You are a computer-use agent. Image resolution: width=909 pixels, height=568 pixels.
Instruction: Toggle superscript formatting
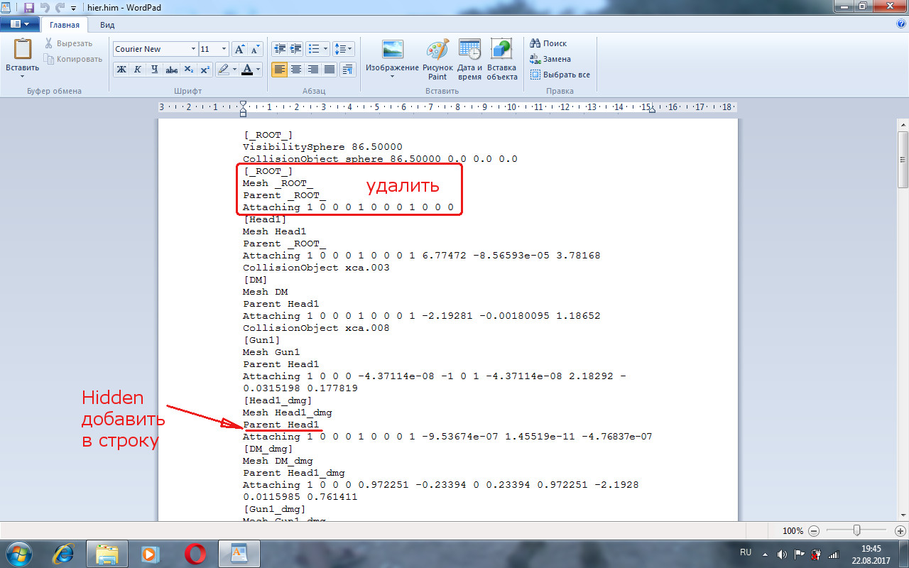(205, 69)
